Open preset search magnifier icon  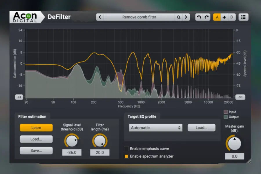point(179,17)
